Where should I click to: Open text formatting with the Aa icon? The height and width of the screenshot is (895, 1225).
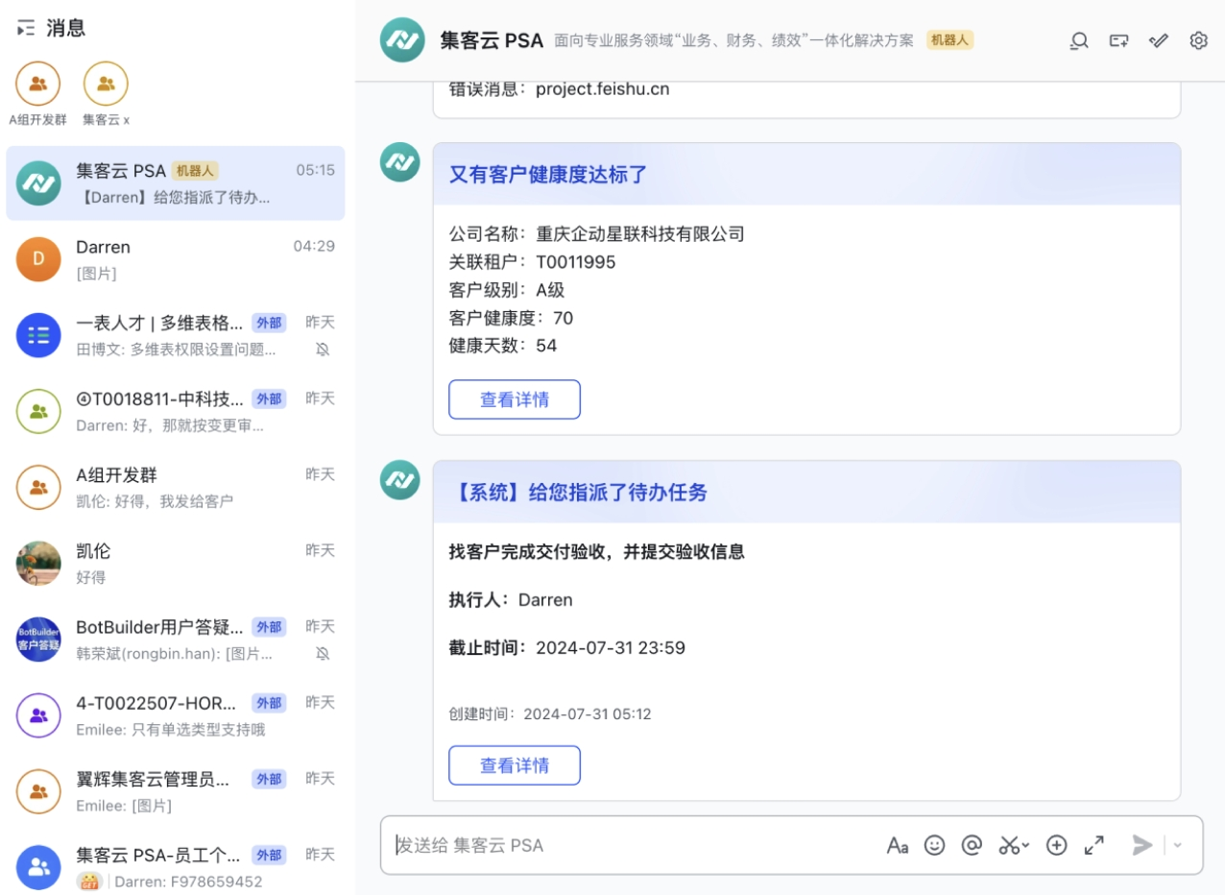click(x=899, y=845)
